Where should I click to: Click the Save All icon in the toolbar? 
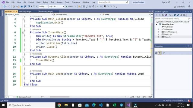click(x=25, y=7)
